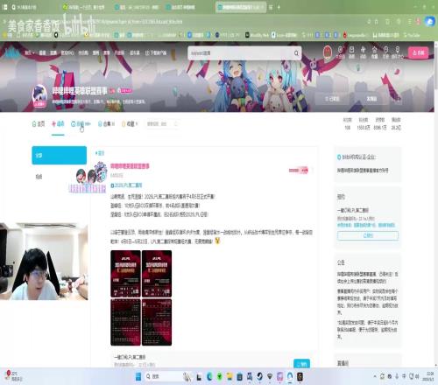The image size is (438, 385).
Task: Expand the hidden system tray icons chevron
Action: [x=375, y=376]
